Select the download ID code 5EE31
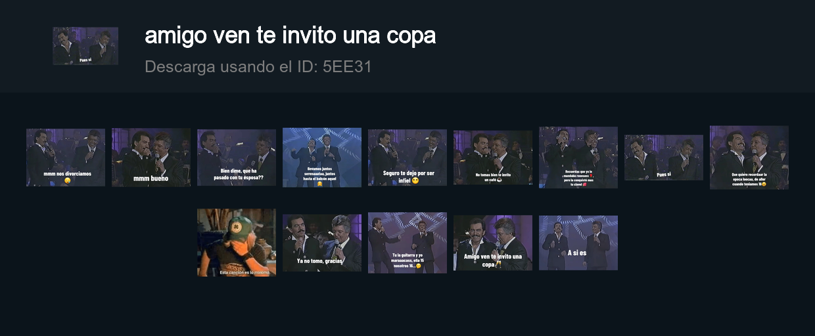 point(348,67)
